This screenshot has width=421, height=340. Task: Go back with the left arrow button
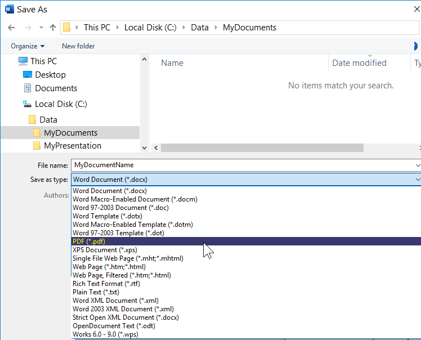[x=11, y=28]
